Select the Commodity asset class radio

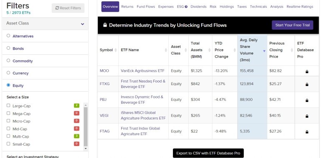pos(8,61)
